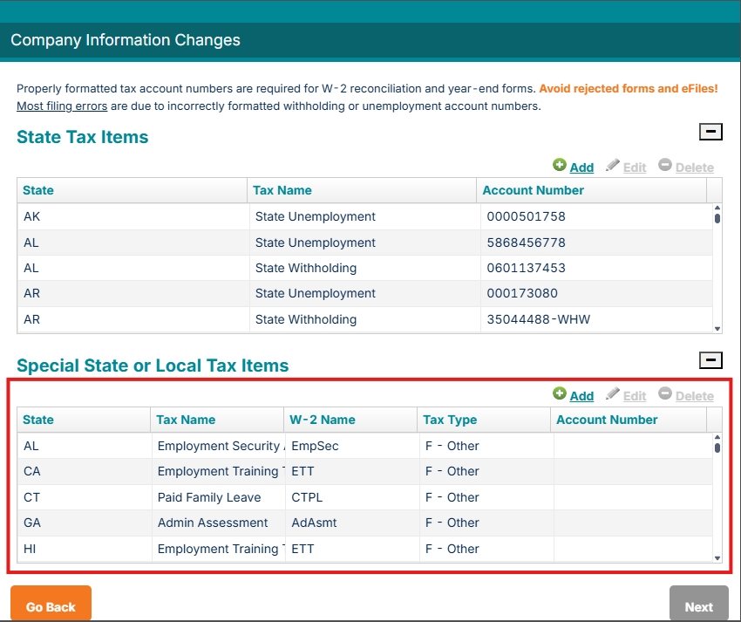Sort State Tax table by Tax Name column
Screen dimensions: 741x622
pyautogui.click(x=362, y=191)
